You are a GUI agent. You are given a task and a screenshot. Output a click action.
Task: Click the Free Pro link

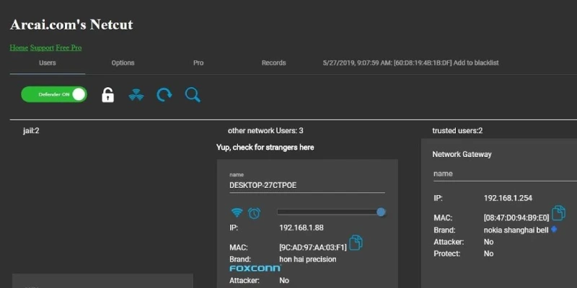point(69,48)
